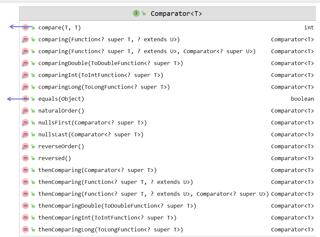This screenshot has height=237, width=320.
Task: Select the reversed() method
Action: [x=54, y=158]
